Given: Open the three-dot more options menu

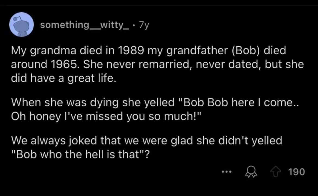Looking at the screenshot, I should click(x=226, y=172).
